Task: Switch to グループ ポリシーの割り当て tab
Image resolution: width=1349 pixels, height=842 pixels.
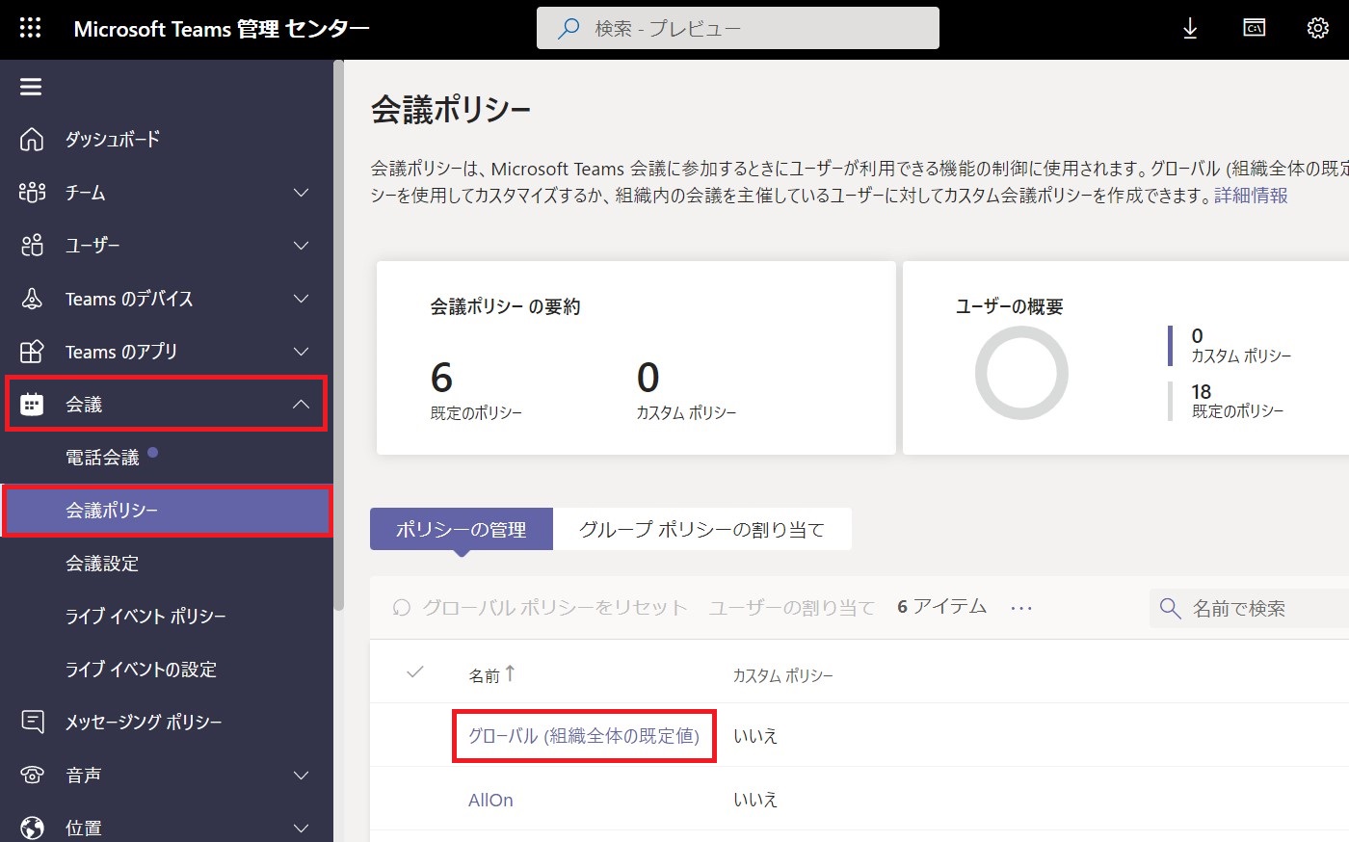Action: tap(701, 529)
